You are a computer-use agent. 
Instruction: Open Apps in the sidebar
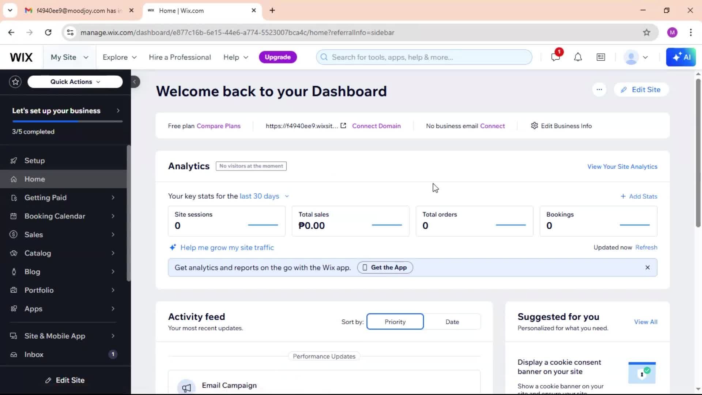(x=63, y=309)
